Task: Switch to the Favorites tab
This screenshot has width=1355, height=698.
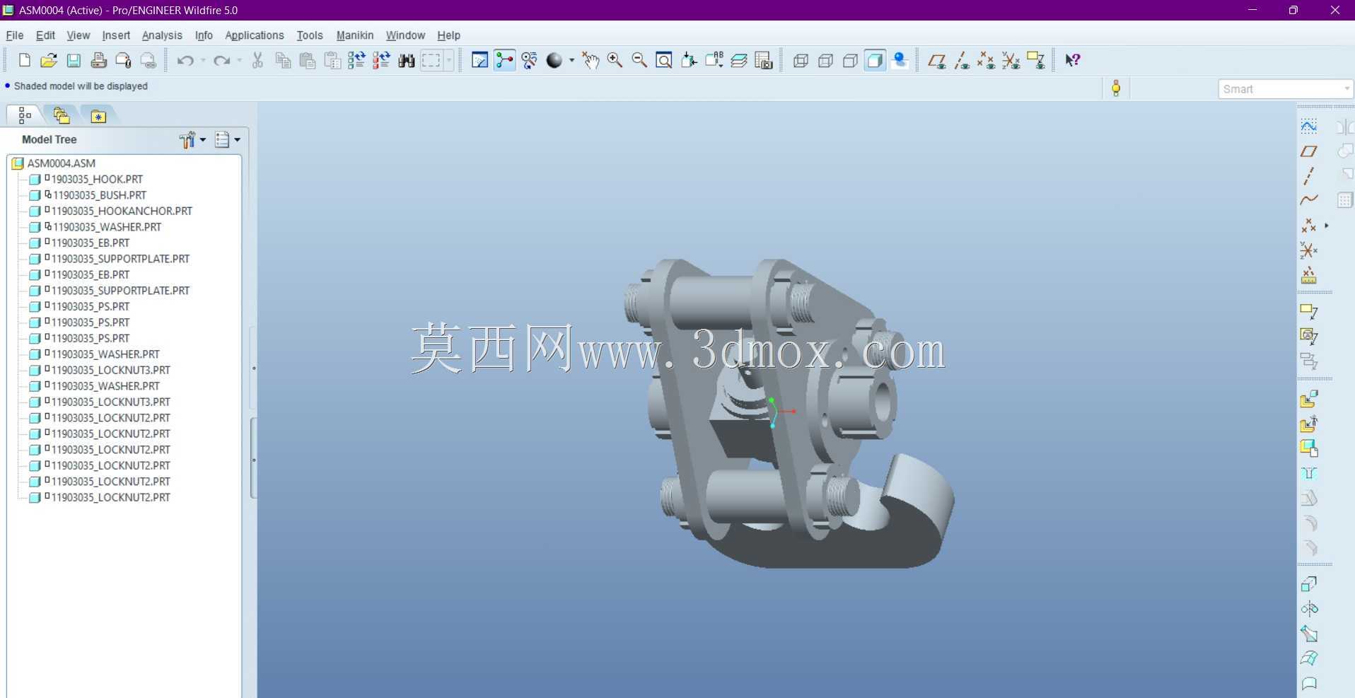Action: click(x=98, y=115)
